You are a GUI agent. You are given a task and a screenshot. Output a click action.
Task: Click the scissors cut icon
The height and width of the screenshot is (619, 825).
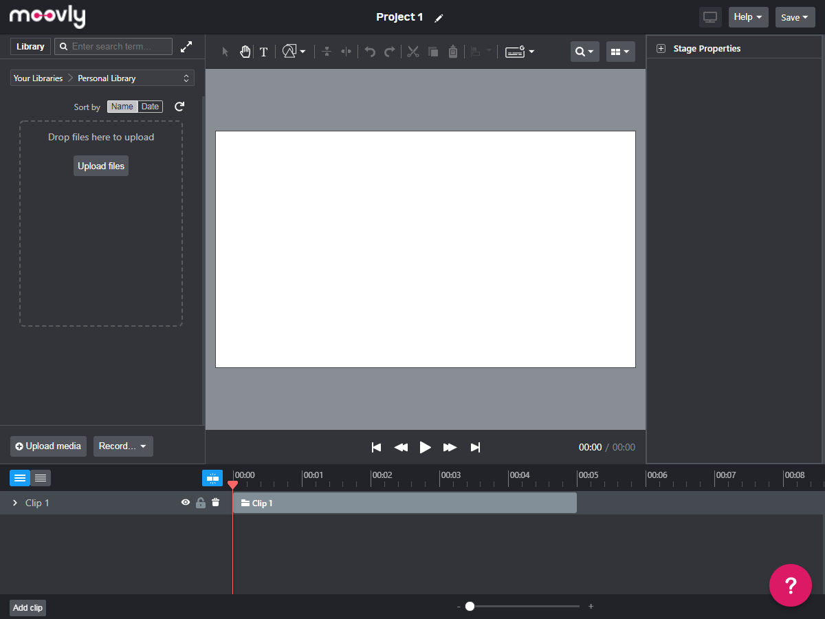click(412, 52)
